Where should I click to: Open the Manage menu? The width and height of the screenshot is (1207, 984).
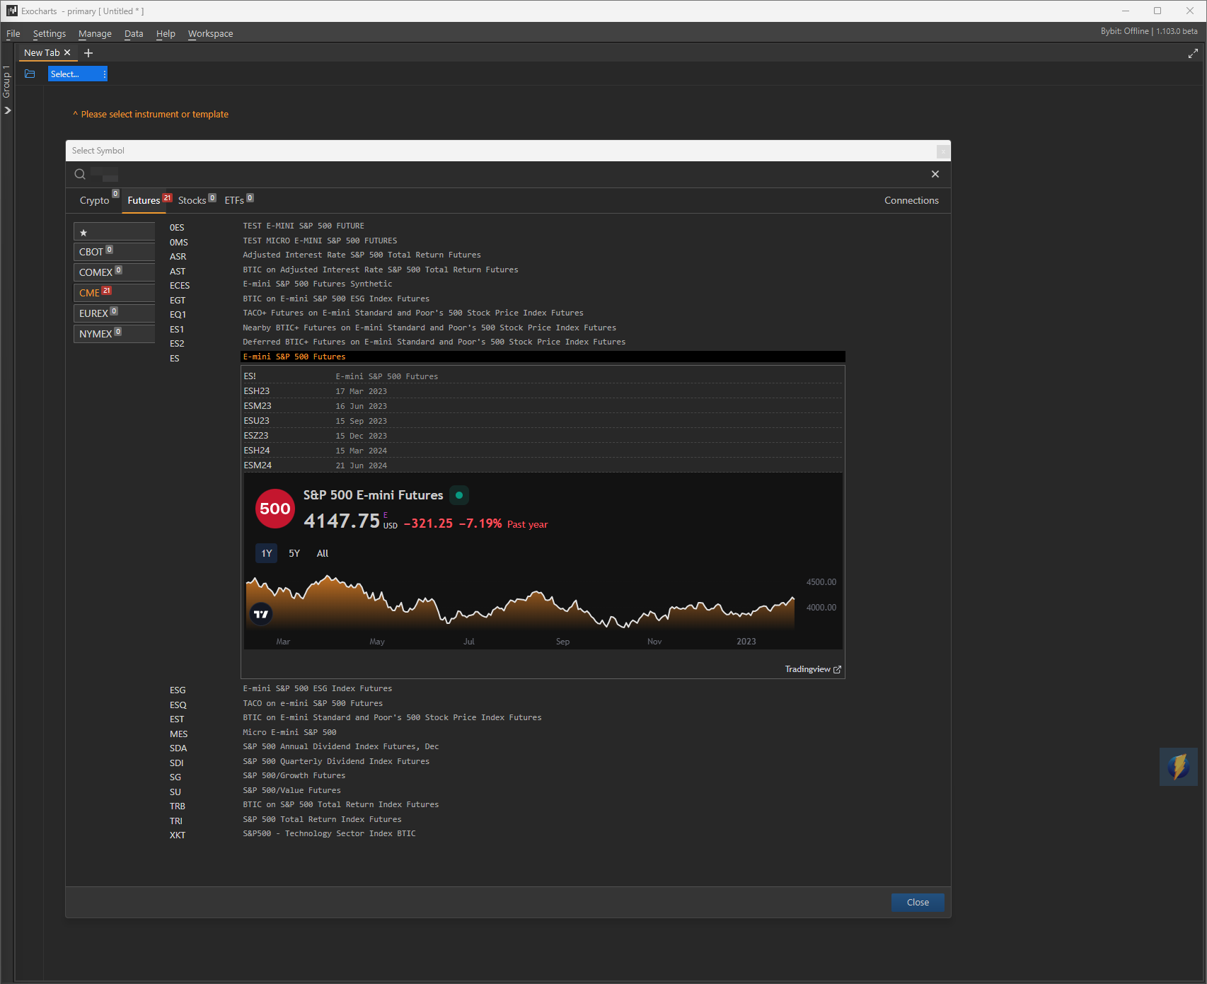[x=95, y=33]
